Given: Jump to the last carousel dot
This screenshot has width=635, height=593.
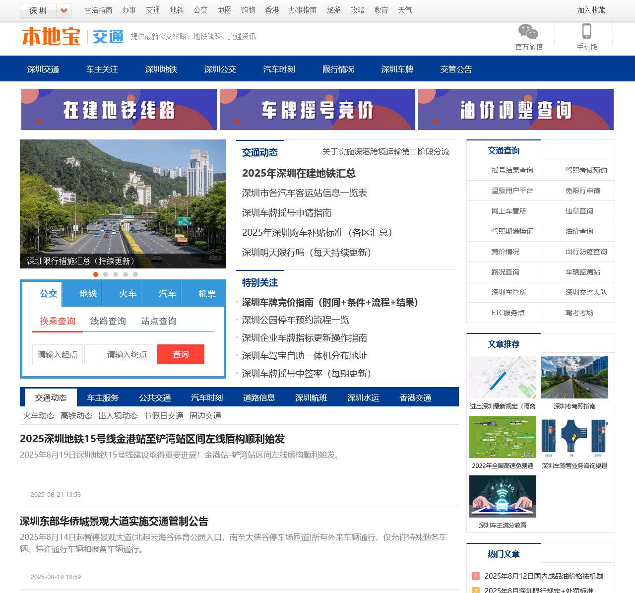Looking at the screenshot, I should click(135, 274).
